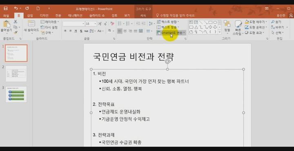294x151 pixels.
Task: Open SmartArt로 변환 dropdown
Action: click(171, 33)
